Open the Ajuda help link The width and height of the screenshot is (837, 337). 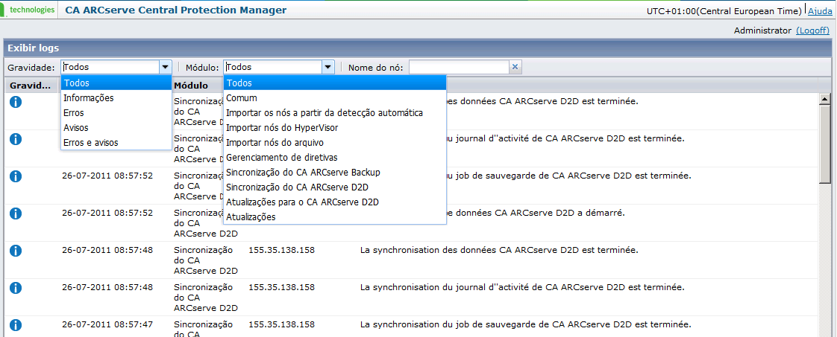pyautogui.click(x=819, y=10)
